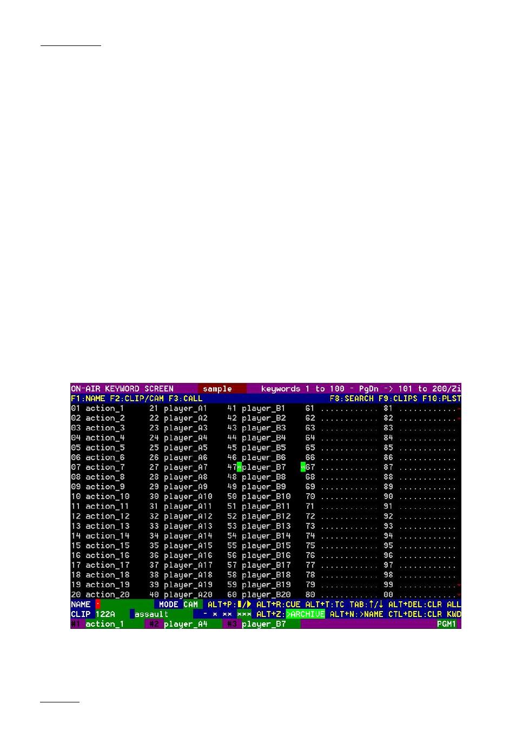Select keyword 56 player_B16

pos(259,555)
